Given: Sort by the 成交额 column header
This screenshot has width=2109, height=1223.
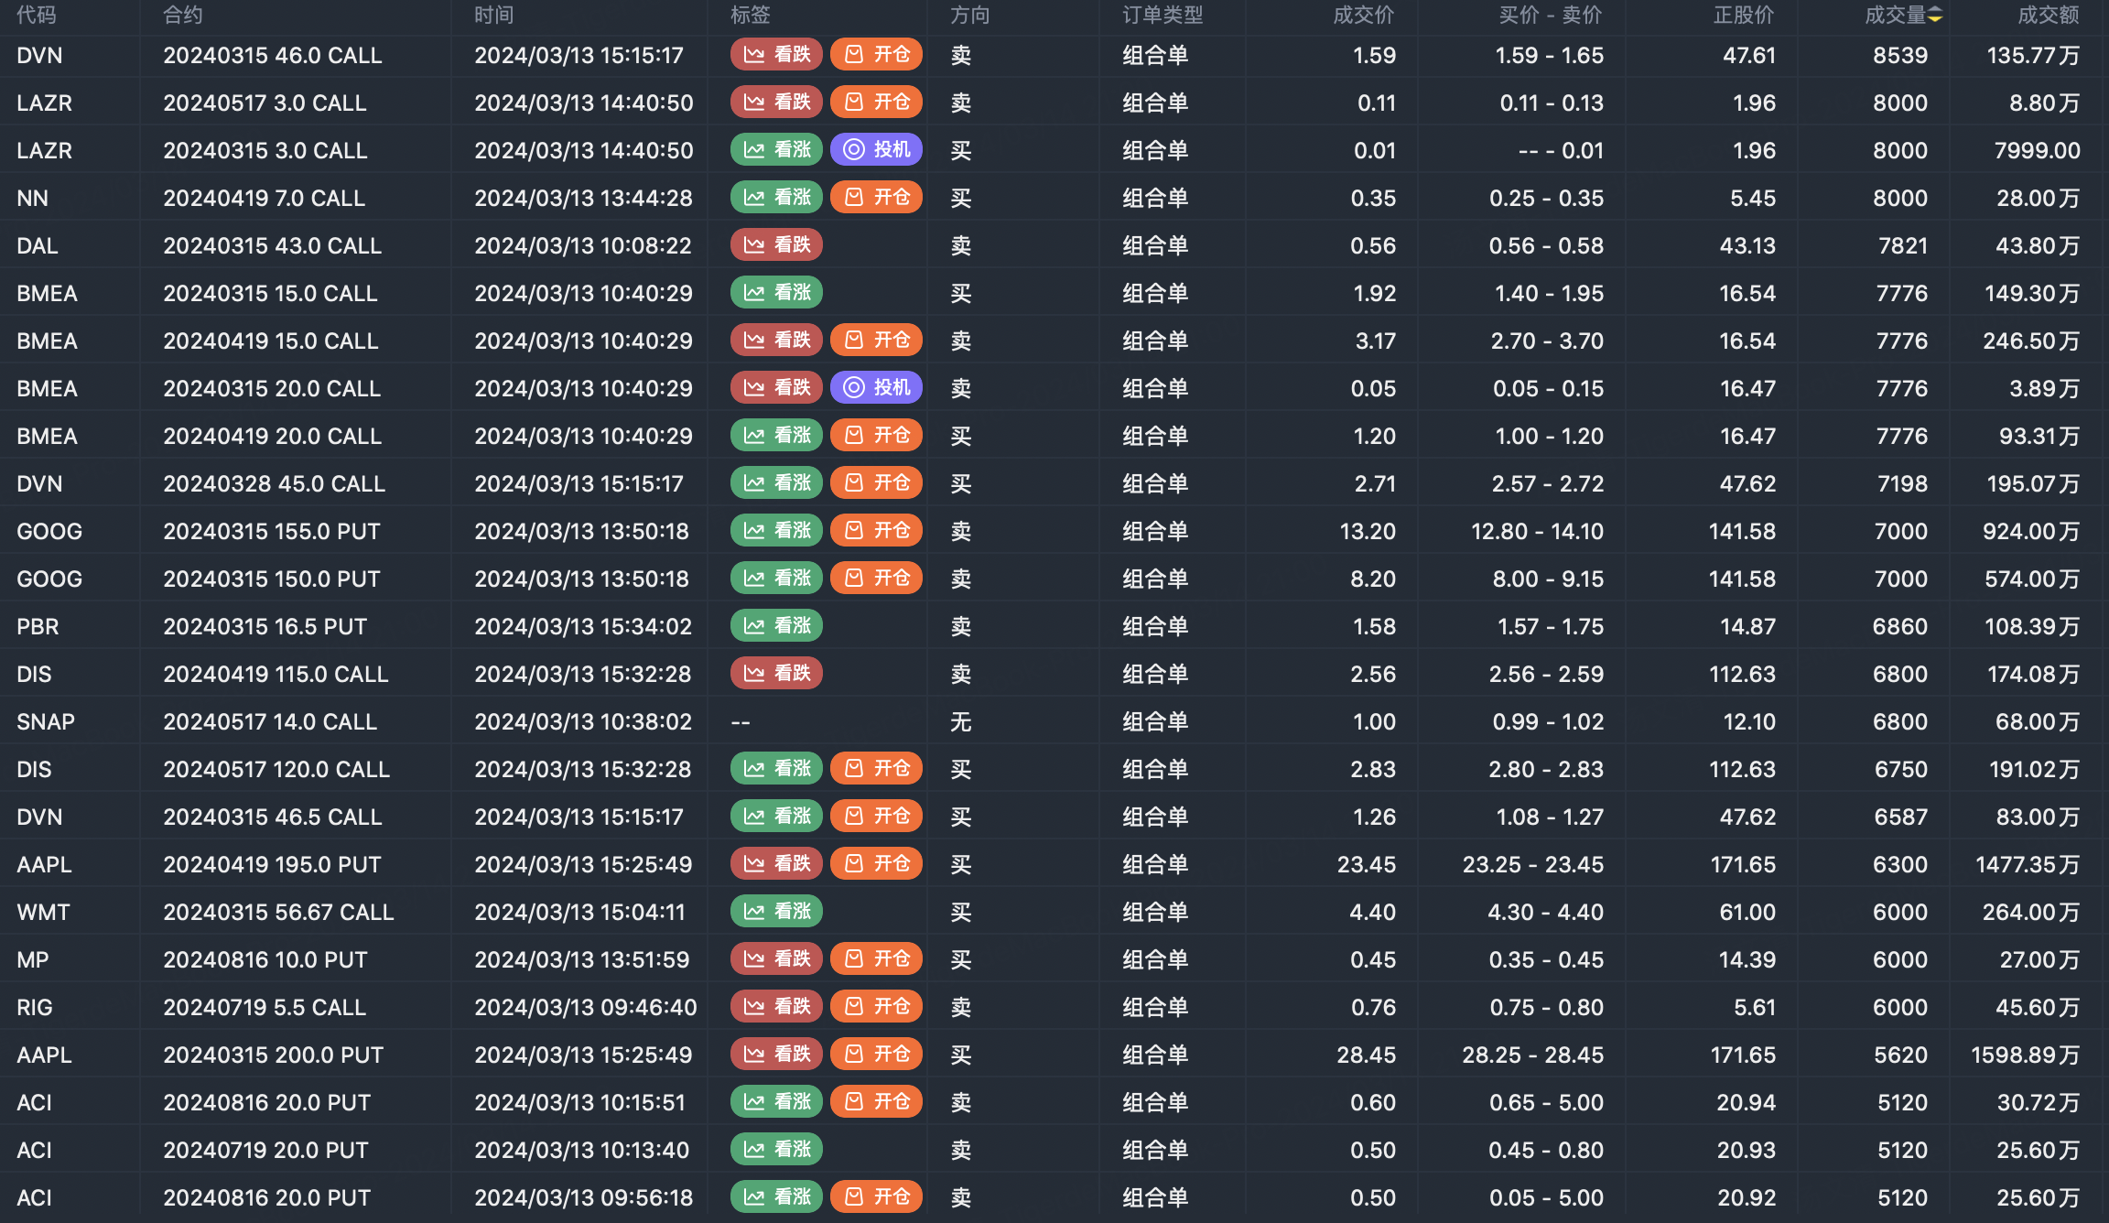Looking at the screenshot, I should coord(2049,16).
